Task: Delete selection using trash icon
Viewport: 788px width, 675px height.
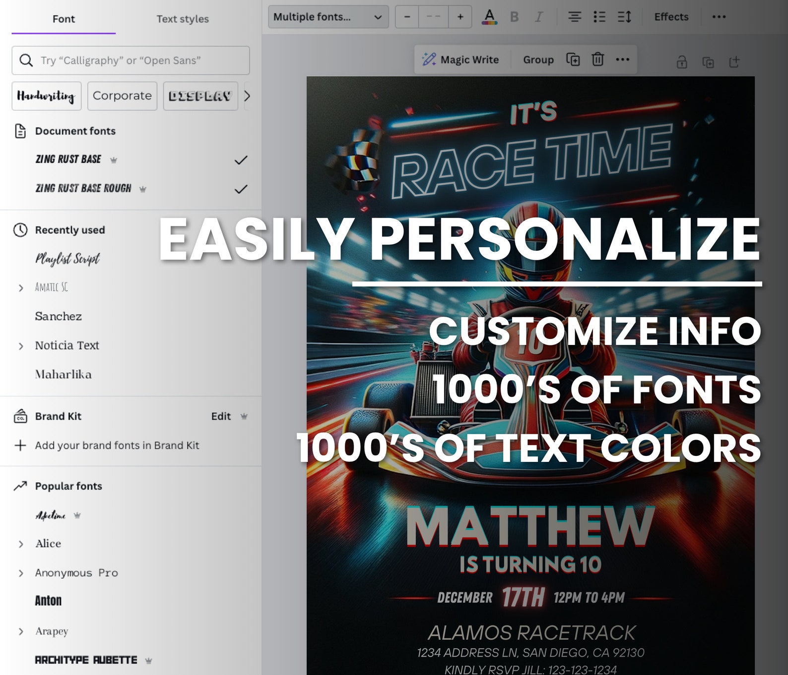Action: pyautogui.click(x=598, y=59)
